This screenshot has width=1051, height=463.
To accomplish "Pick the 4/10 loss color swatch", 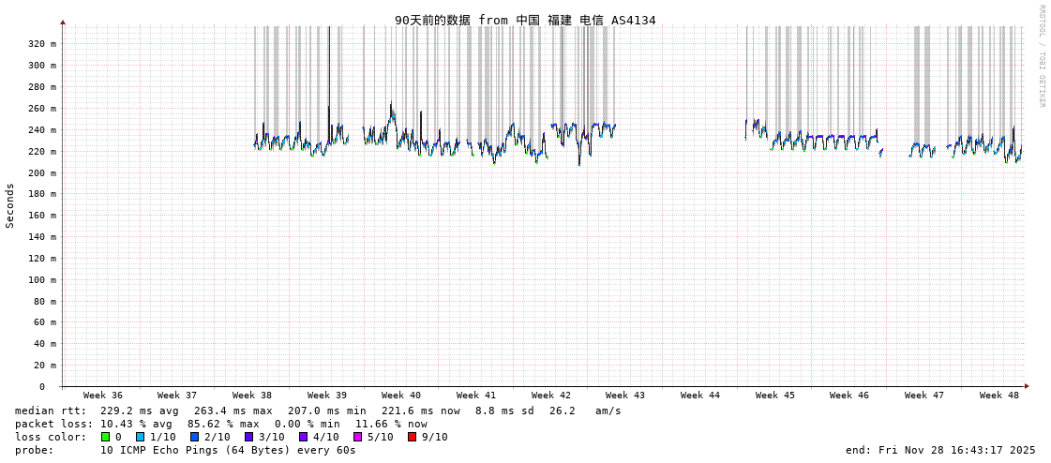I will [304, 437].
